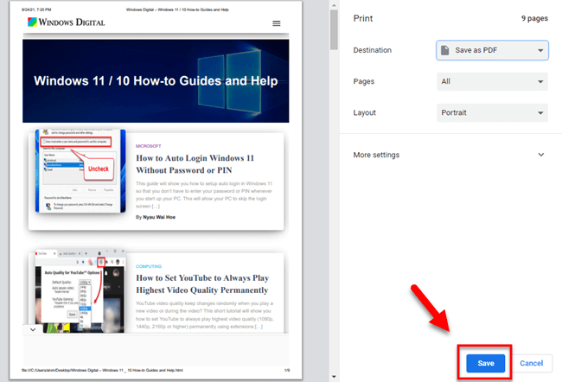Click the MICROSOFT category label

coord(149,146)
